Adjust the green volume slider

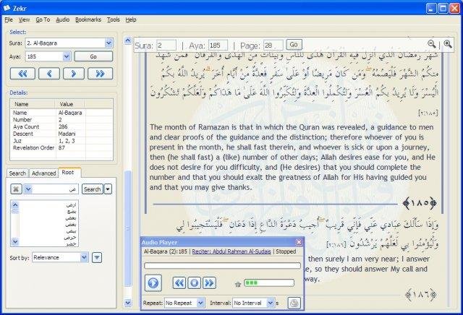click(x=269, y=283)
